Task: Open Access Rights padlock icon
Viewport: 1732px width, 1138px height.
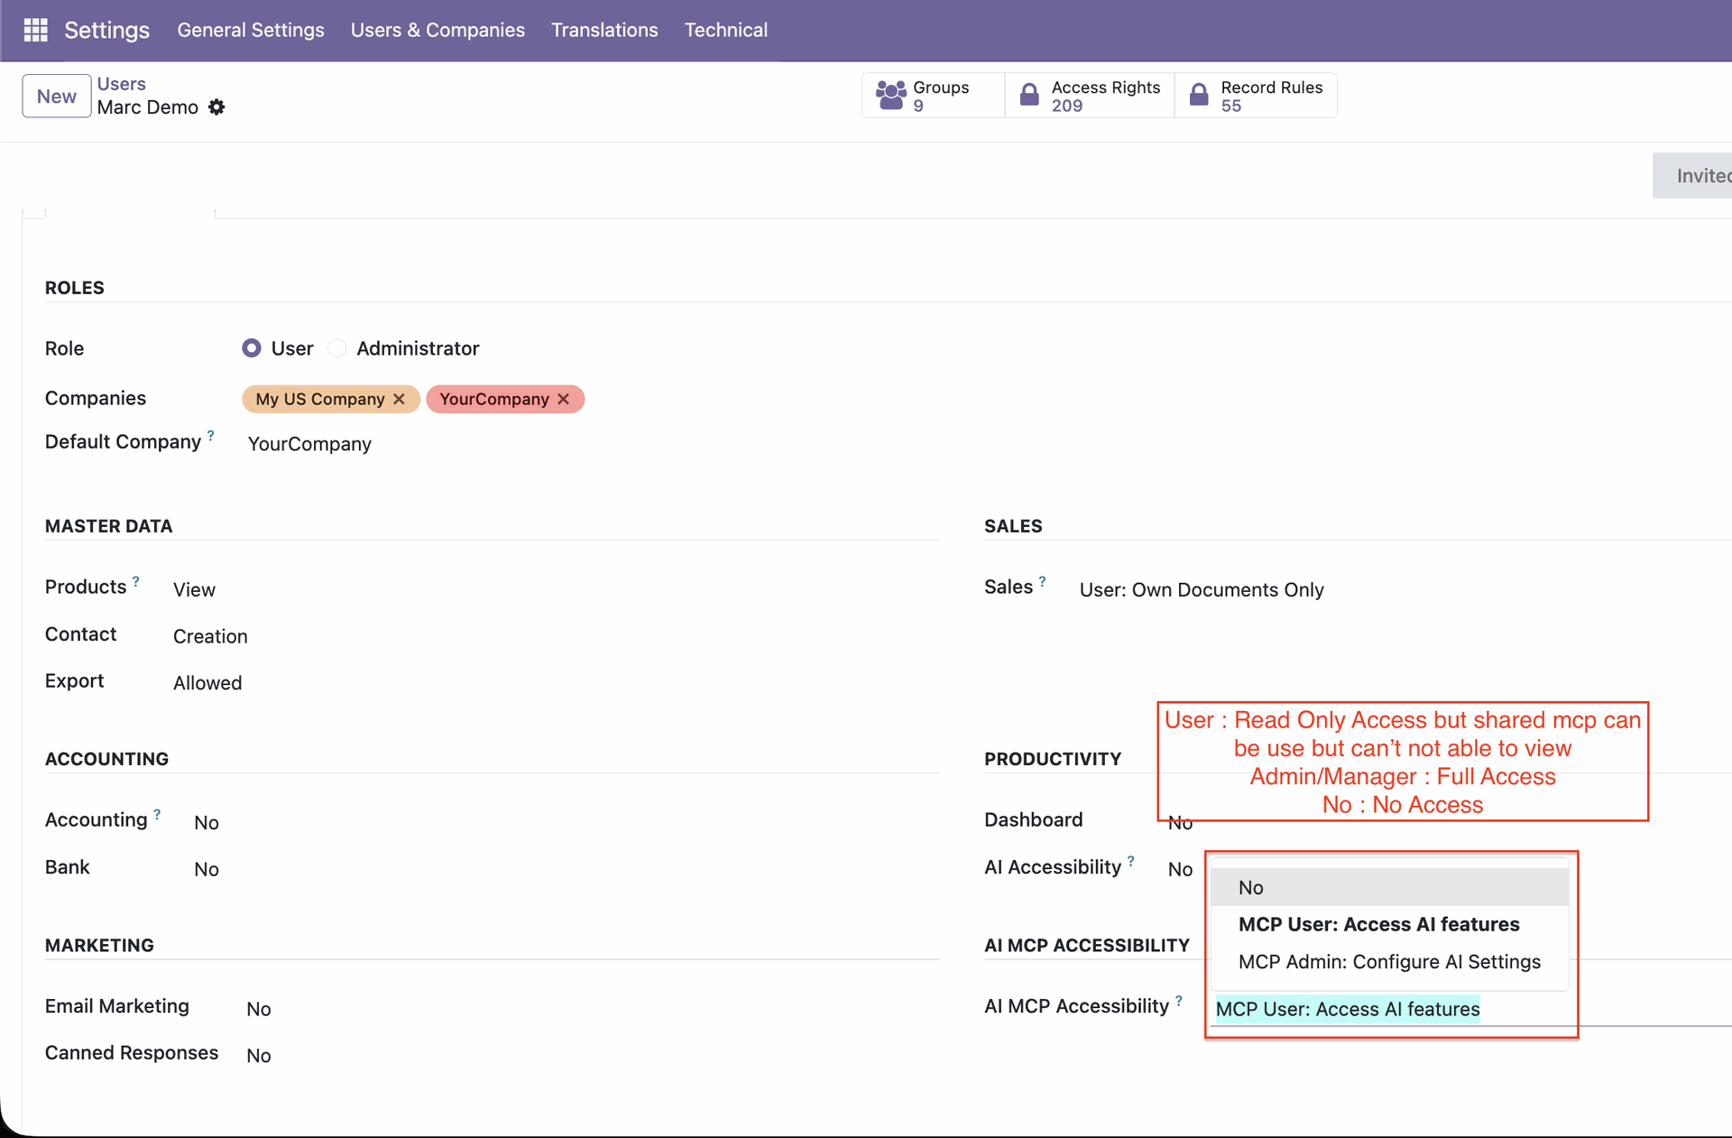Action: coord(1029,95)
